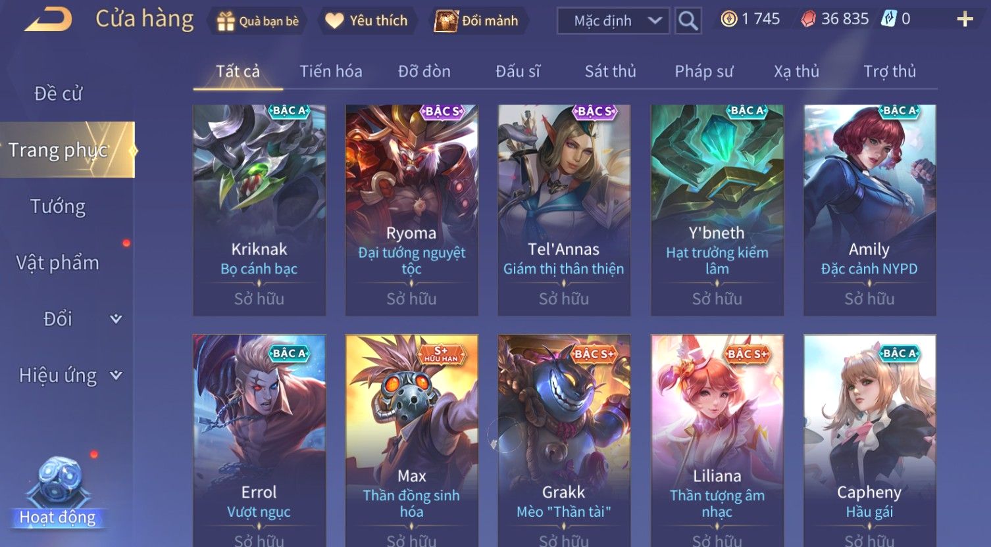Click the red ruby currency icon
The height and width of the screenshot is (547, 991).
[x=807, y=19]
